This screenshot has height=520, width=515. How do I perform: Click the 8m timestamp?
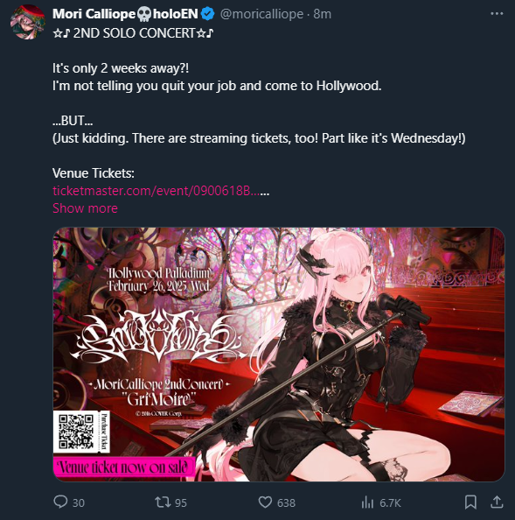[x=323, y=14]
